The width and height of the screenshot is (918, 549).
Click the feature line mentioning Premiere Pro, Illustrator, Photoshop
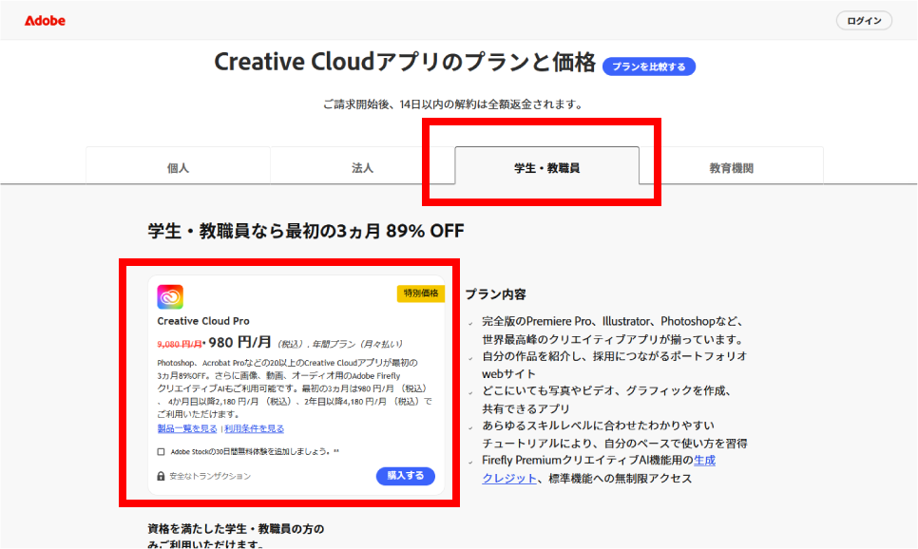[614, 331]
